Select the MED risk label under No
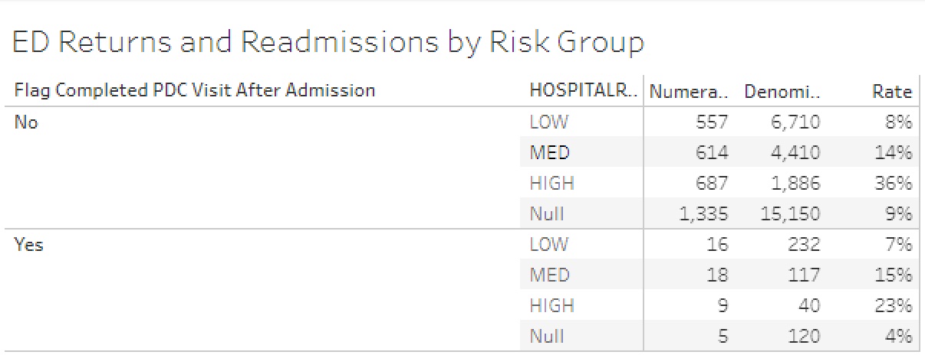 click(549, 152)
